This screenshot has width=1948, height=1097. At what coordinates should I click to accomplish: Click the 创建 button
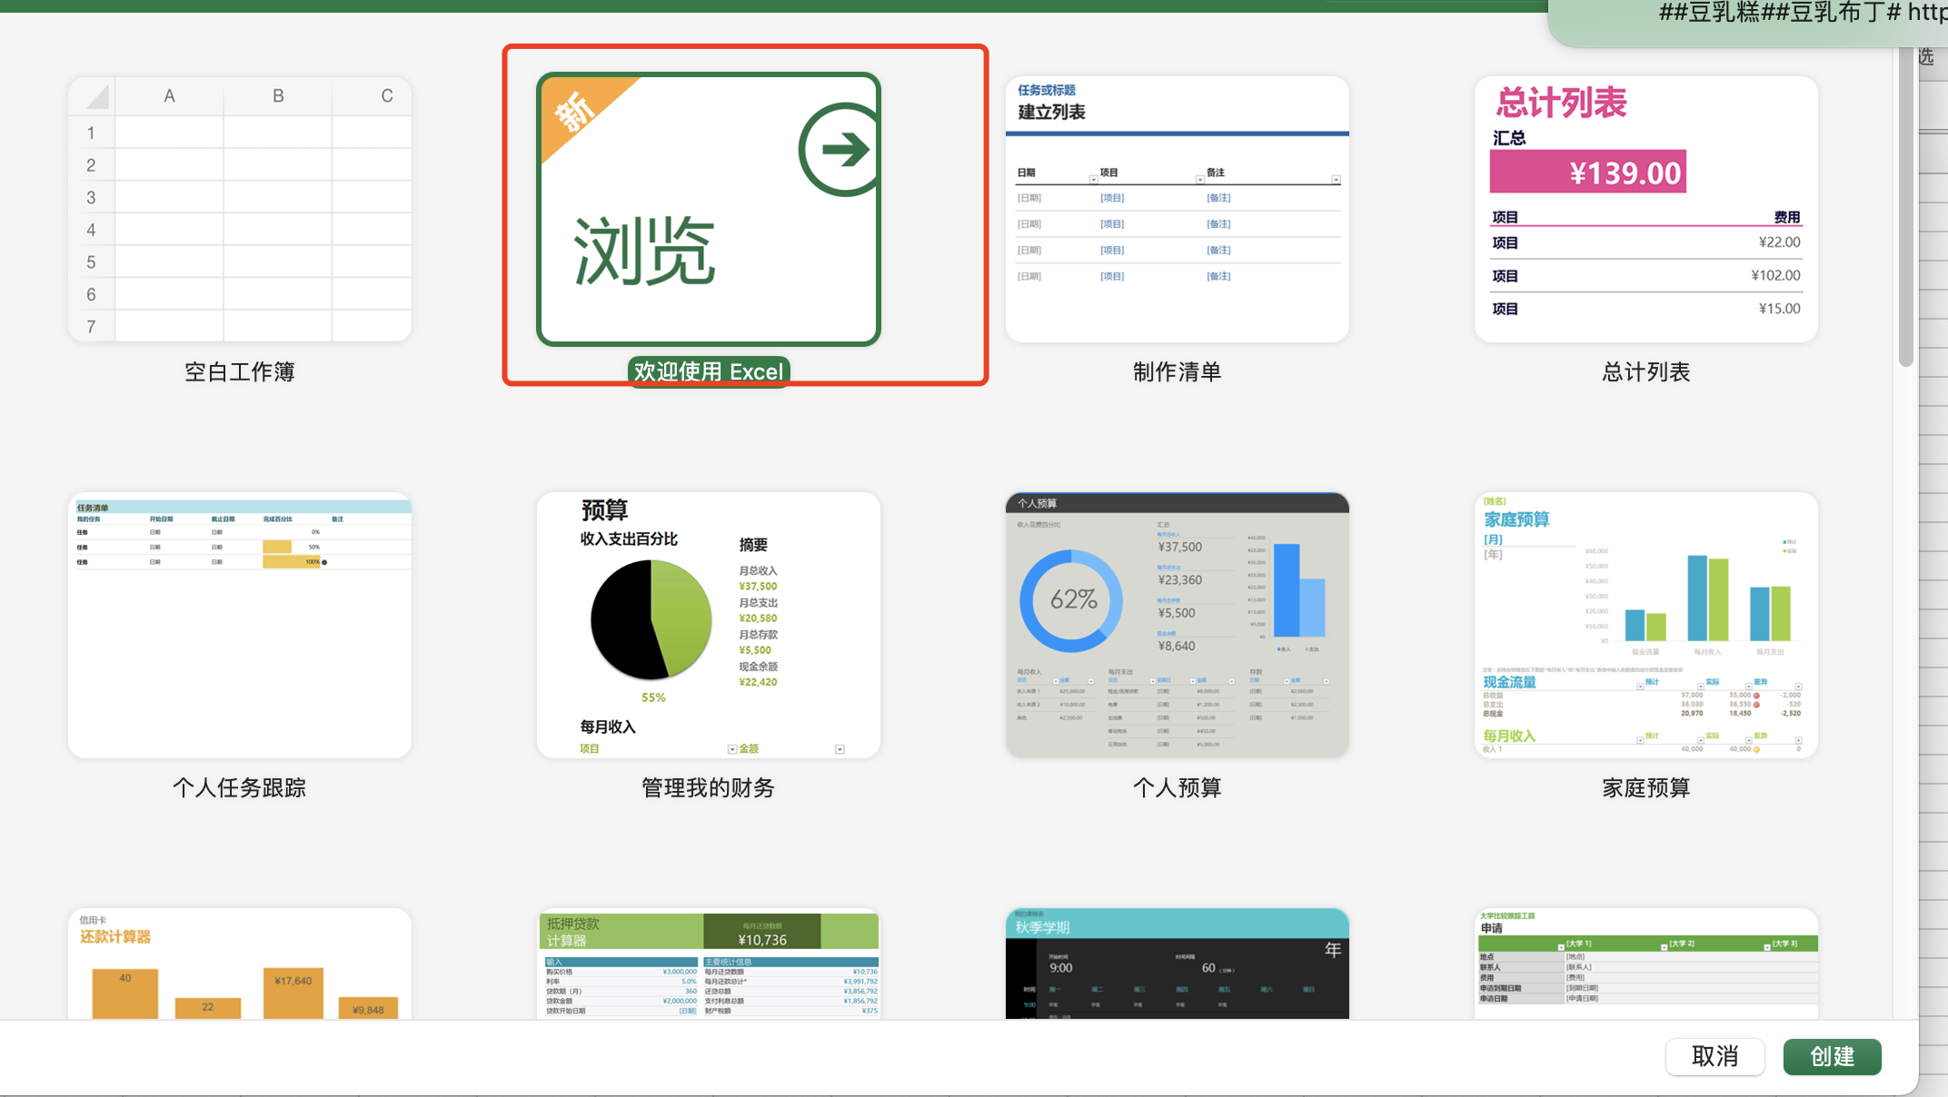[1833, 1056]
